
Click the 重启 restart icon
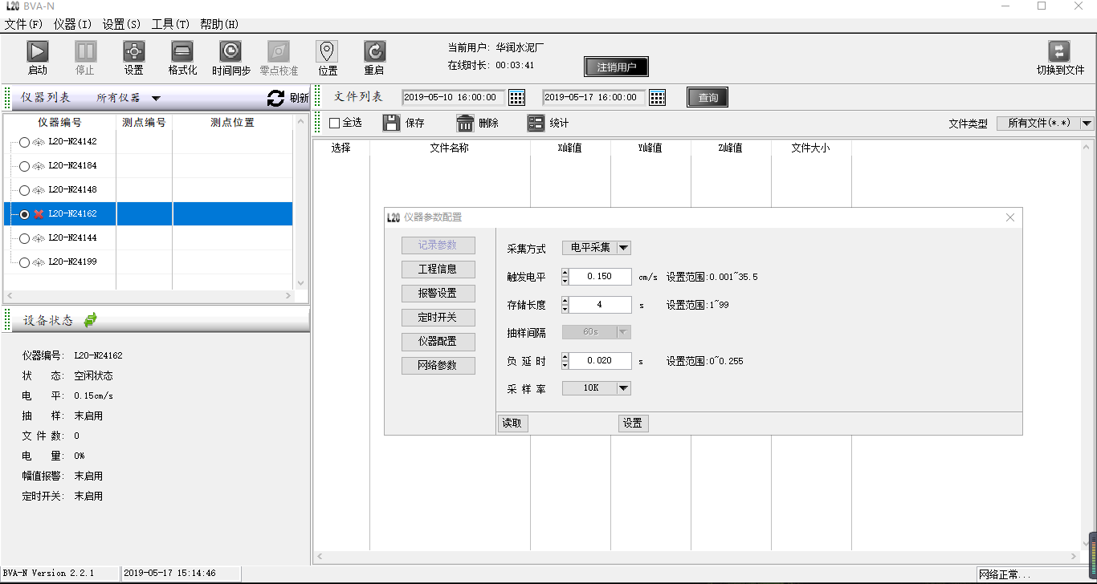[374, 52]
